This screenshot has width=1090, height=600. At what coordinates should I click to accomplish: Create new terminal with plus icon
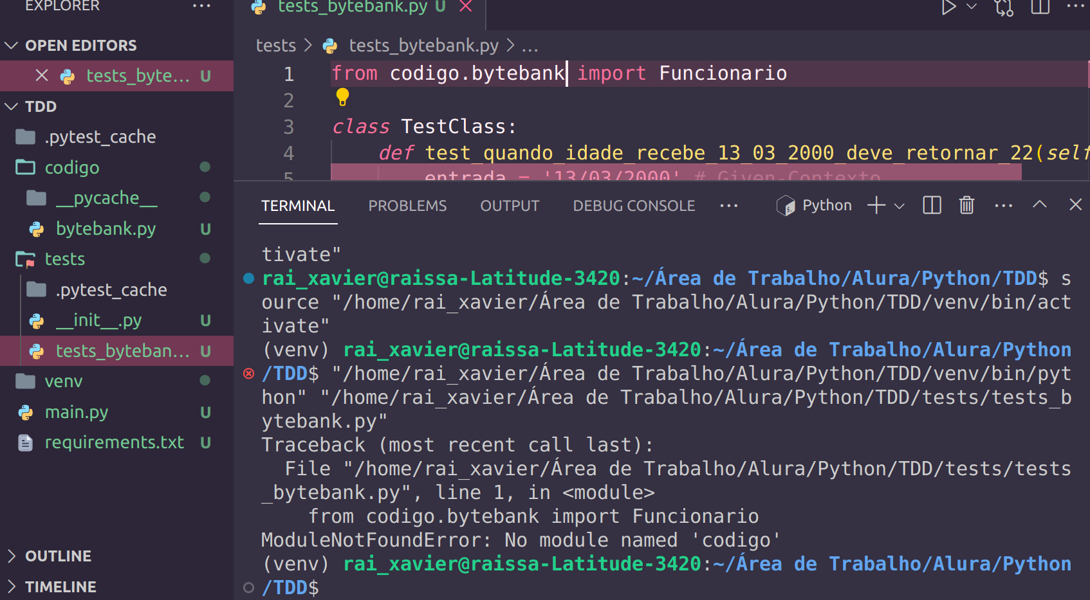[x=876, y=205]
